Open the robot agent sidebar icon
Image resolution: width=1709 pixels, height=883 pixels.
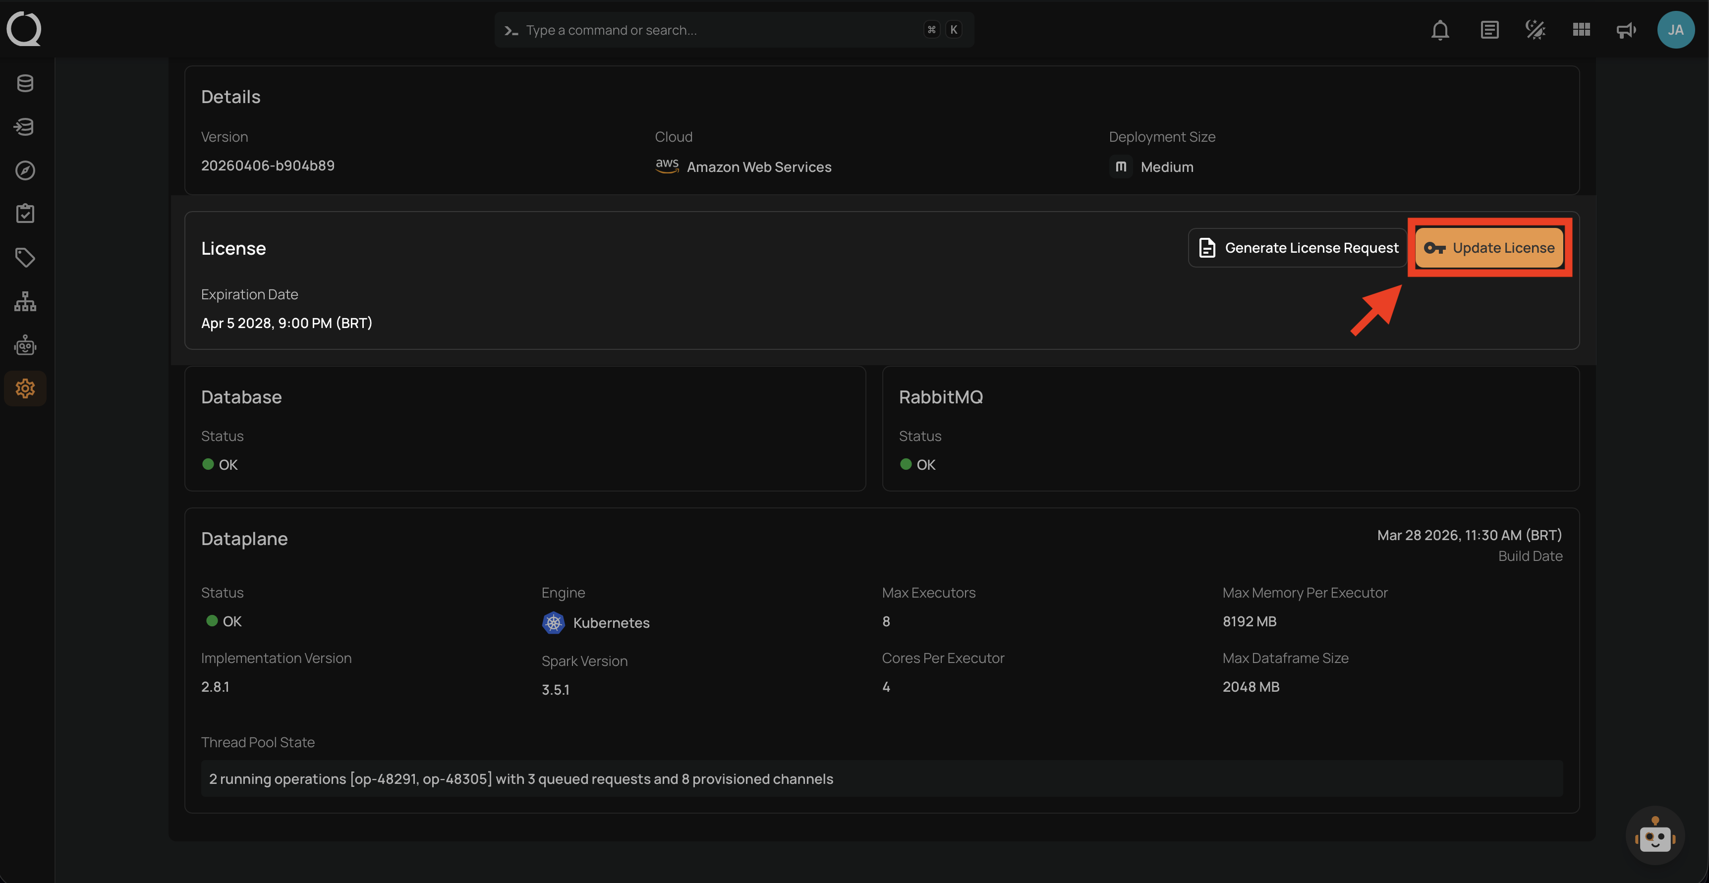point(25,345)
